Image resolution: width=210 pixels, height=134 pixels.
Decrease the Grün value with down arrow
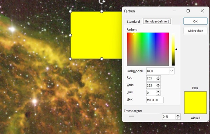(x=158, y=87)
